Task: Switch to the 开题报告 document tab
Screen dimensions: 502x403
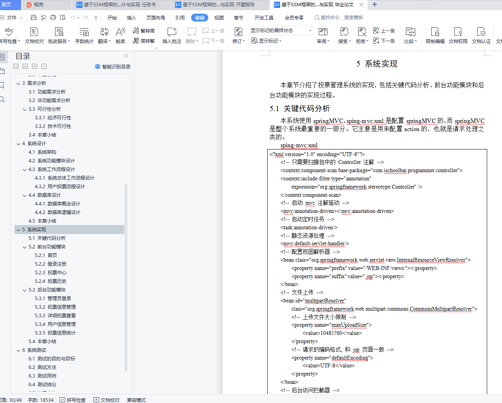Action: (220, 5)
